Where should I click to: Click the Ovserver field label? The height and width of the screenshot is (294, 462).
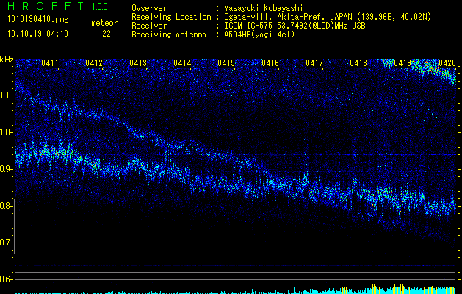[x=149, y=8]
